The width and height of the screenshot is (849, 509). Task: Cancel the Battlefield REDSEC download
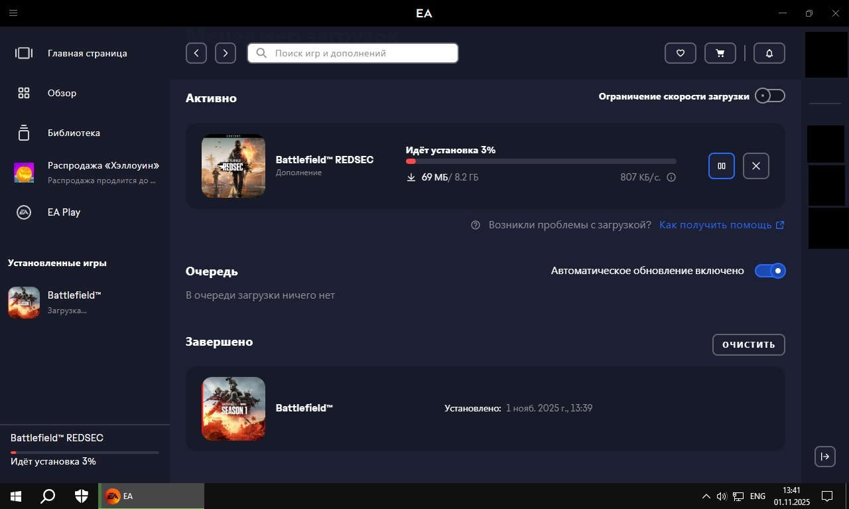pyautogui.click(x=756, y=166)
